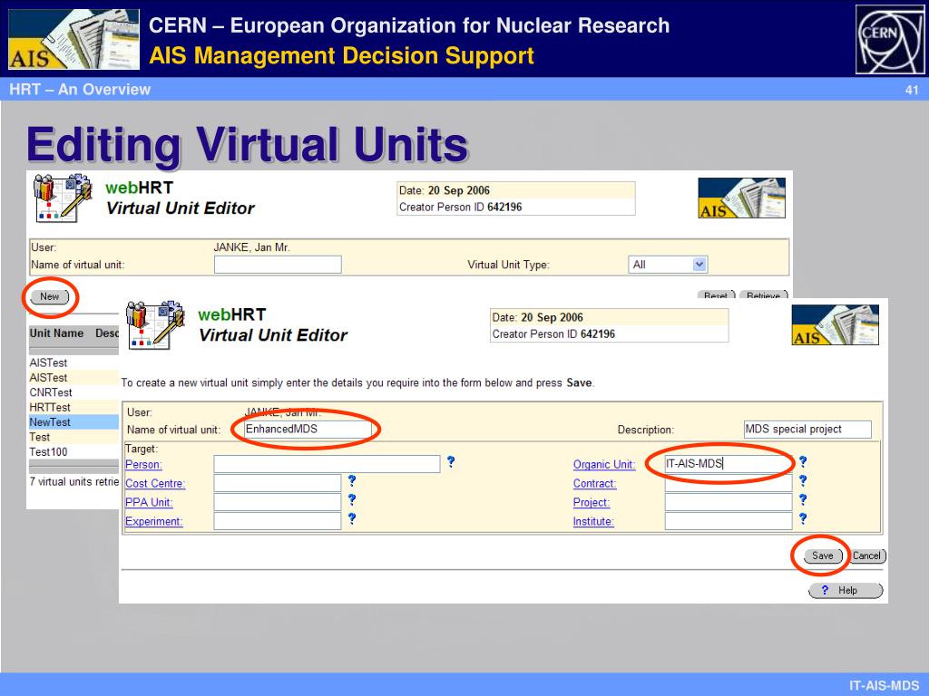Screen dimensions: 929x696
Task: Select the Test100 unit row
Action: [73, 451]
